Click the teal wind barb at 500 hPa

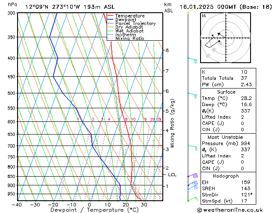tap(192, 95)
